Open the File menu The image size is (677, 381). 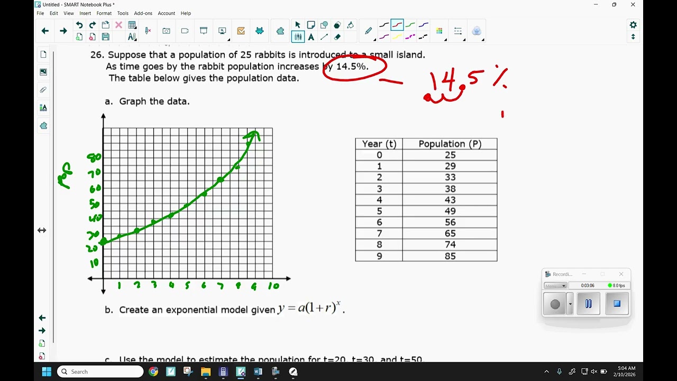coord(40,13)
